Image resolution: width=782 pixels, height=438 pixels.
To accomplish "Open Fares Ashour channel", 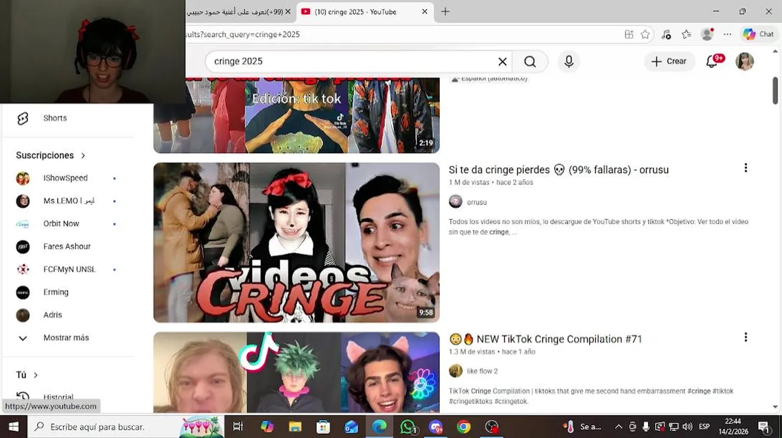I will tap(67, 246).
